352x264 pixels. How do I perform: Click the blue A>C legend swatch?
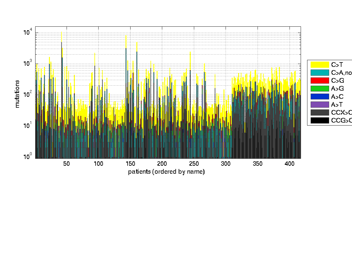(319, 96)
